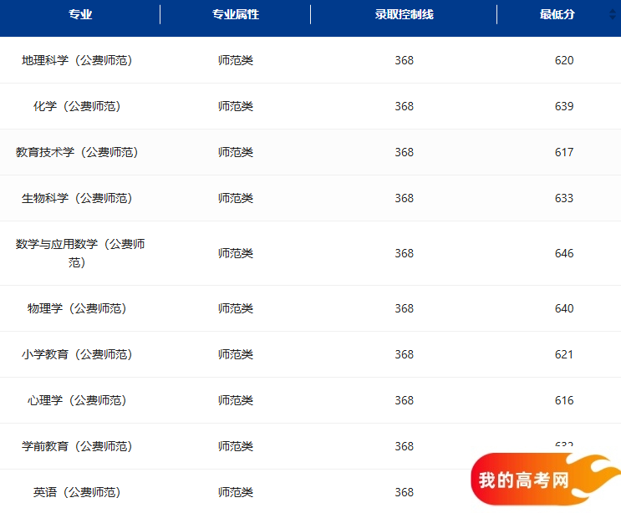
Task: Click 师范类 attribute in 心理学 row
Action: click(236, 400)
